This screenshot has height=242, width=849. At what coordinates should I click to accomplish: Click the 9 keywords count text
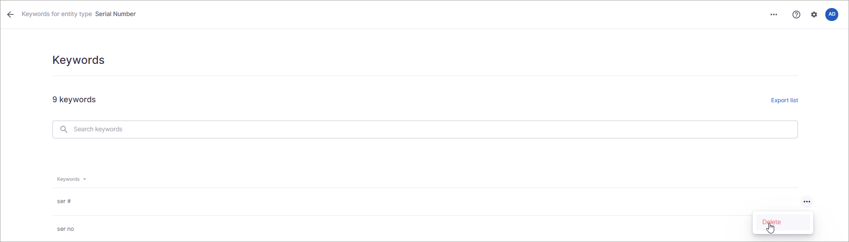(74, 100)
